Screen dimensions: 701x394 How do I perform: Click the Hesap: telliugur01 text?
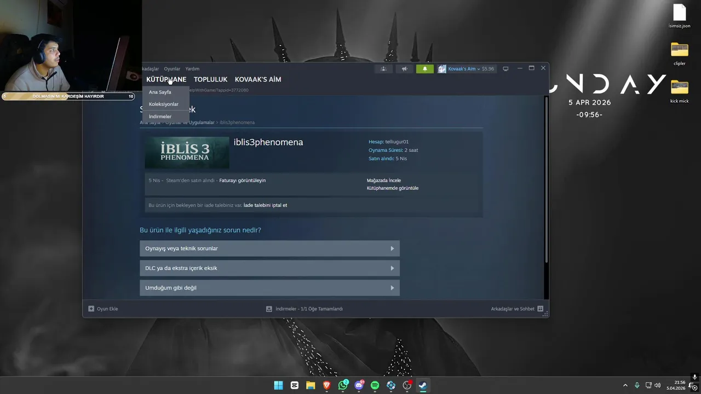point(388,142)
